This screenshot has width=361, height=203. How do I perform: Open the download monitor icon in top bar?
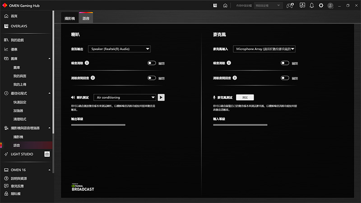(302, 5)
